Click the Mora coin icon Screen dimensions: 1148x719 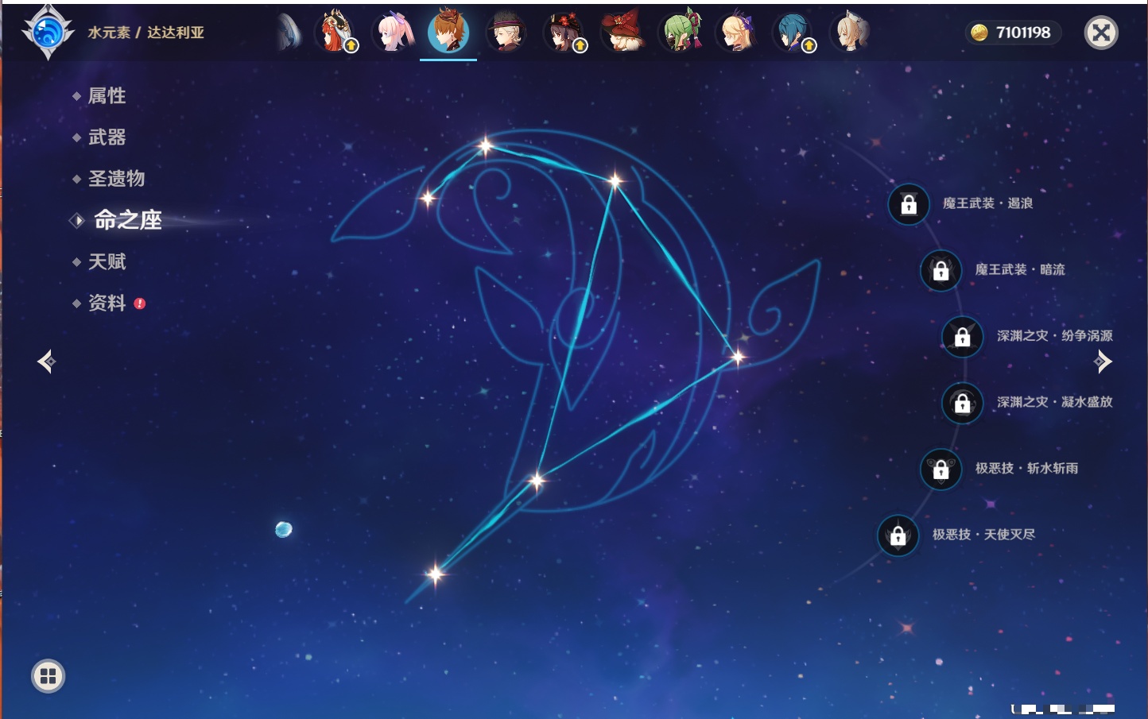(x=979, y=33)
